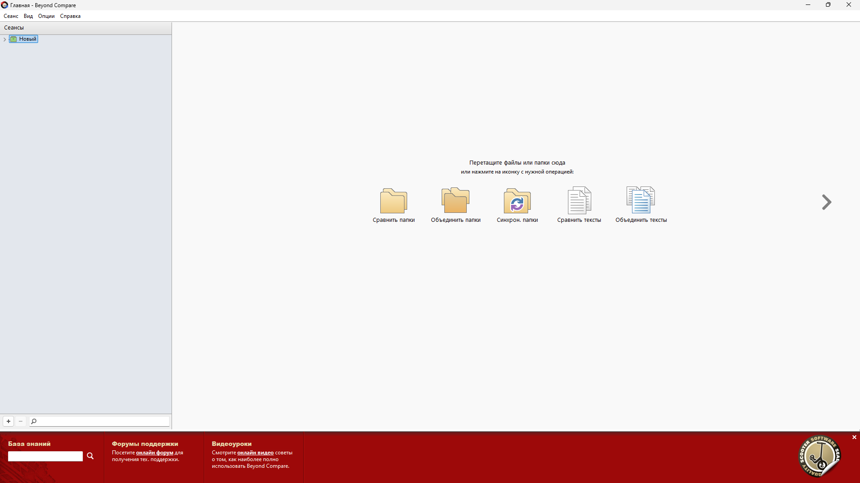Open the Сравнить тексты text compare icon

click(579, 201)
